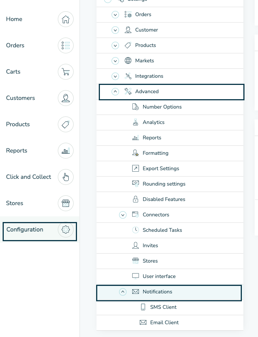The image size is (258, 337).
Task: Open Number Options under Advanced
Action: (162, 107)
